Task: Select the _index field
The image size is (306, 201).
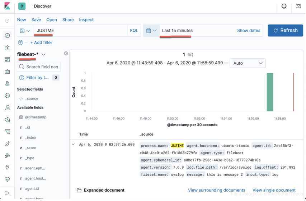Action: coord(30,138)
